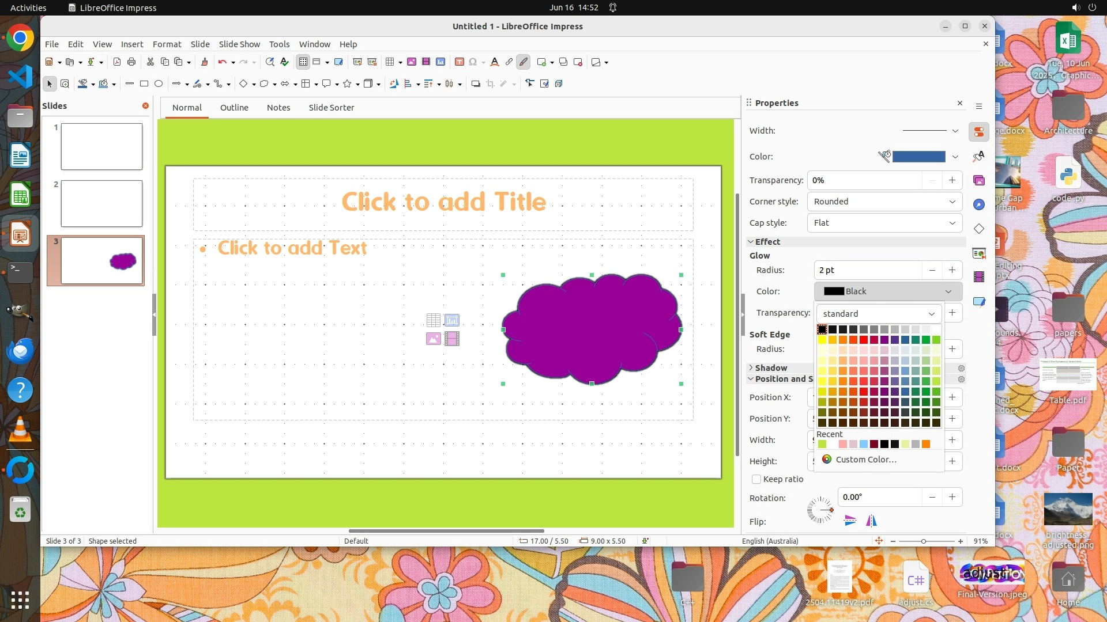Click Insert Image toolbar icon
1107x622 pixels.
point(412,62)
